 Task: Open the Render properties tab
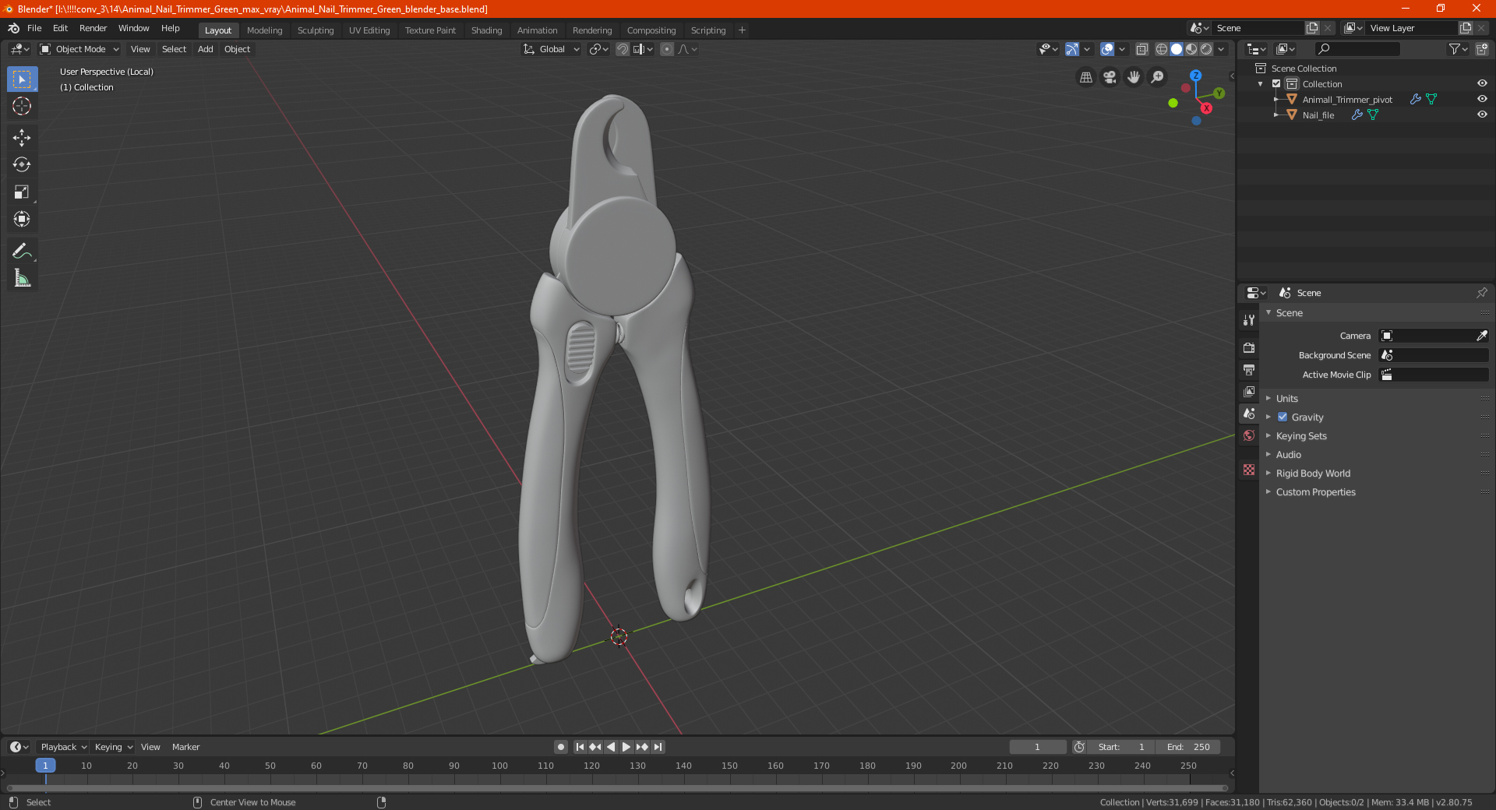(1249, 347)
